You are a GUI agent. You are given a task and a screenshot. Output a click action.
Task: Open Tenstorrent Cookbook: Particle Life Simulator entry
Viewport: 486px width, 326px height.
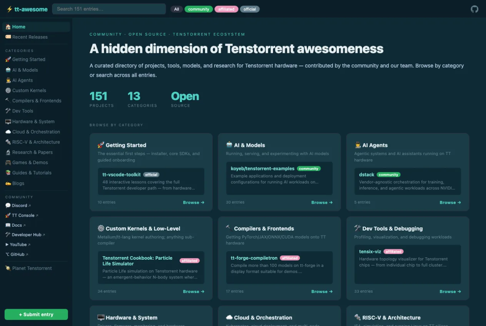[138, 261]
